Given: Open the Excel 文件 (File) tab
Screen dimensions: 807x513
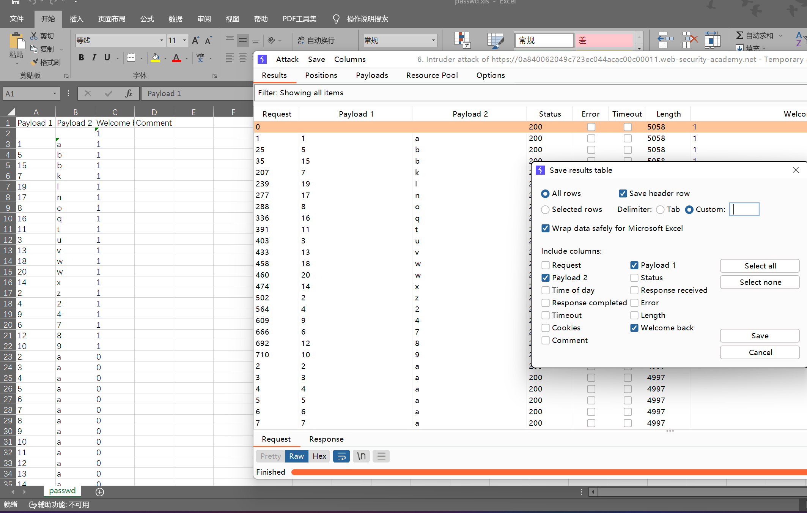Looking at the screenshot, I should click(x=16, y=19).
